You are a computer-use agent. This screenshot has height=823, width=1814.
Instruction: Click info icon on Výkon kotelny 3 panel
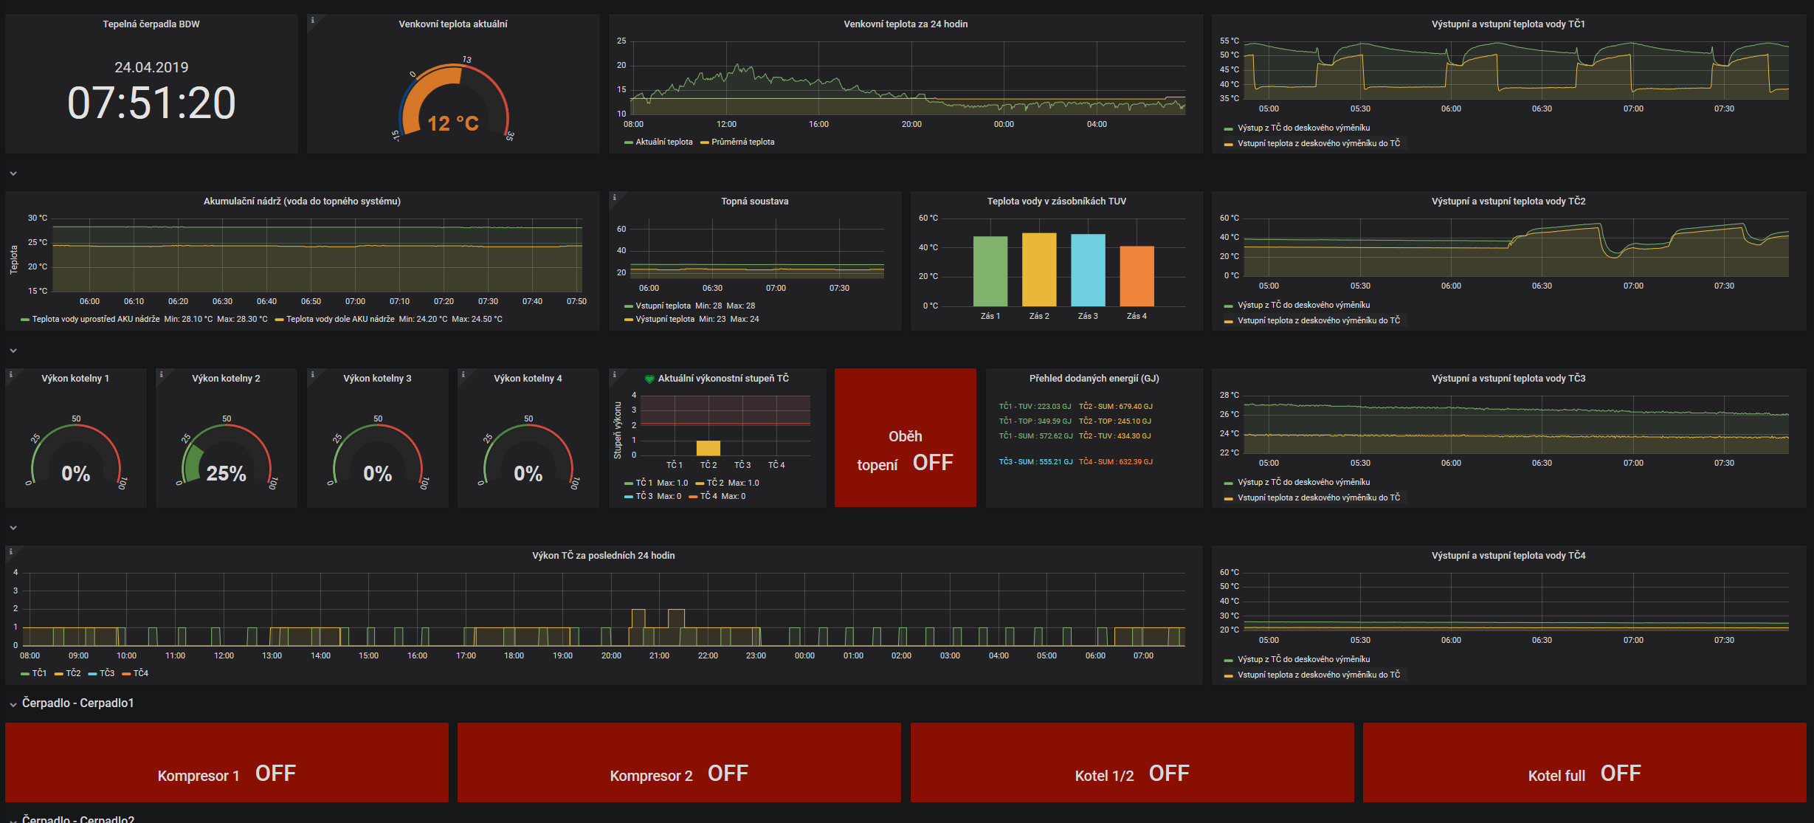point(313,374)
